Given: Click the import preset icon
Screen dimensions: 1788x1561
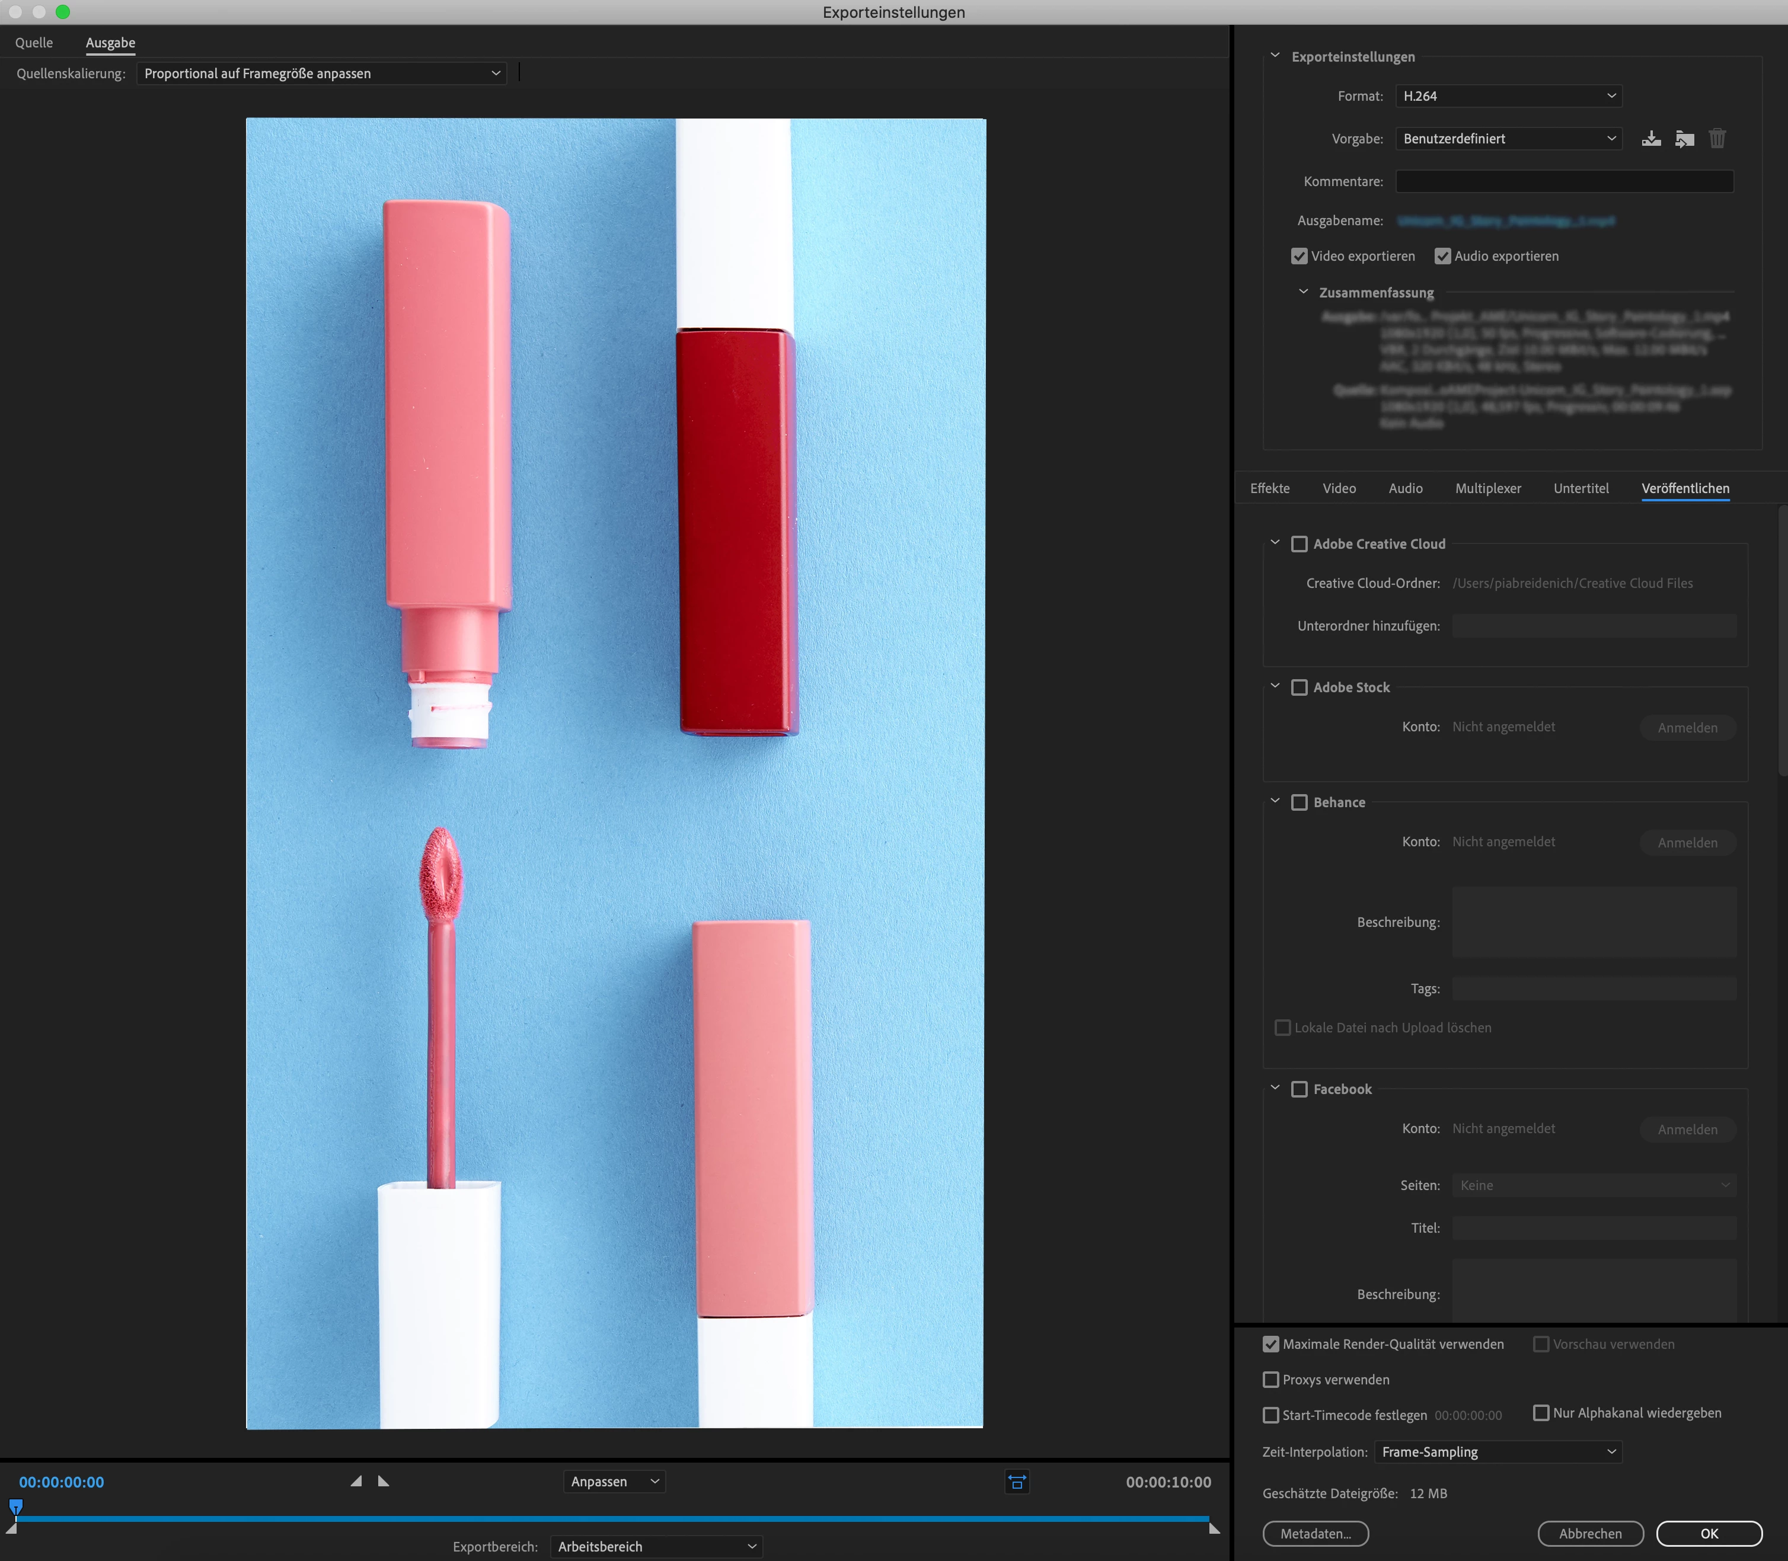Looking at the screenshot, I should [x=1684, y=139].
